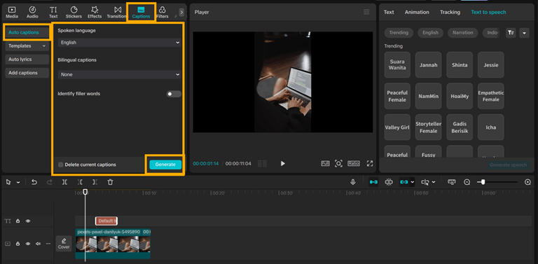The width and height of the screenshot is (538, 264).
Task: Expand the voice categories dropdown arrow
Action: tap(524, 33)
